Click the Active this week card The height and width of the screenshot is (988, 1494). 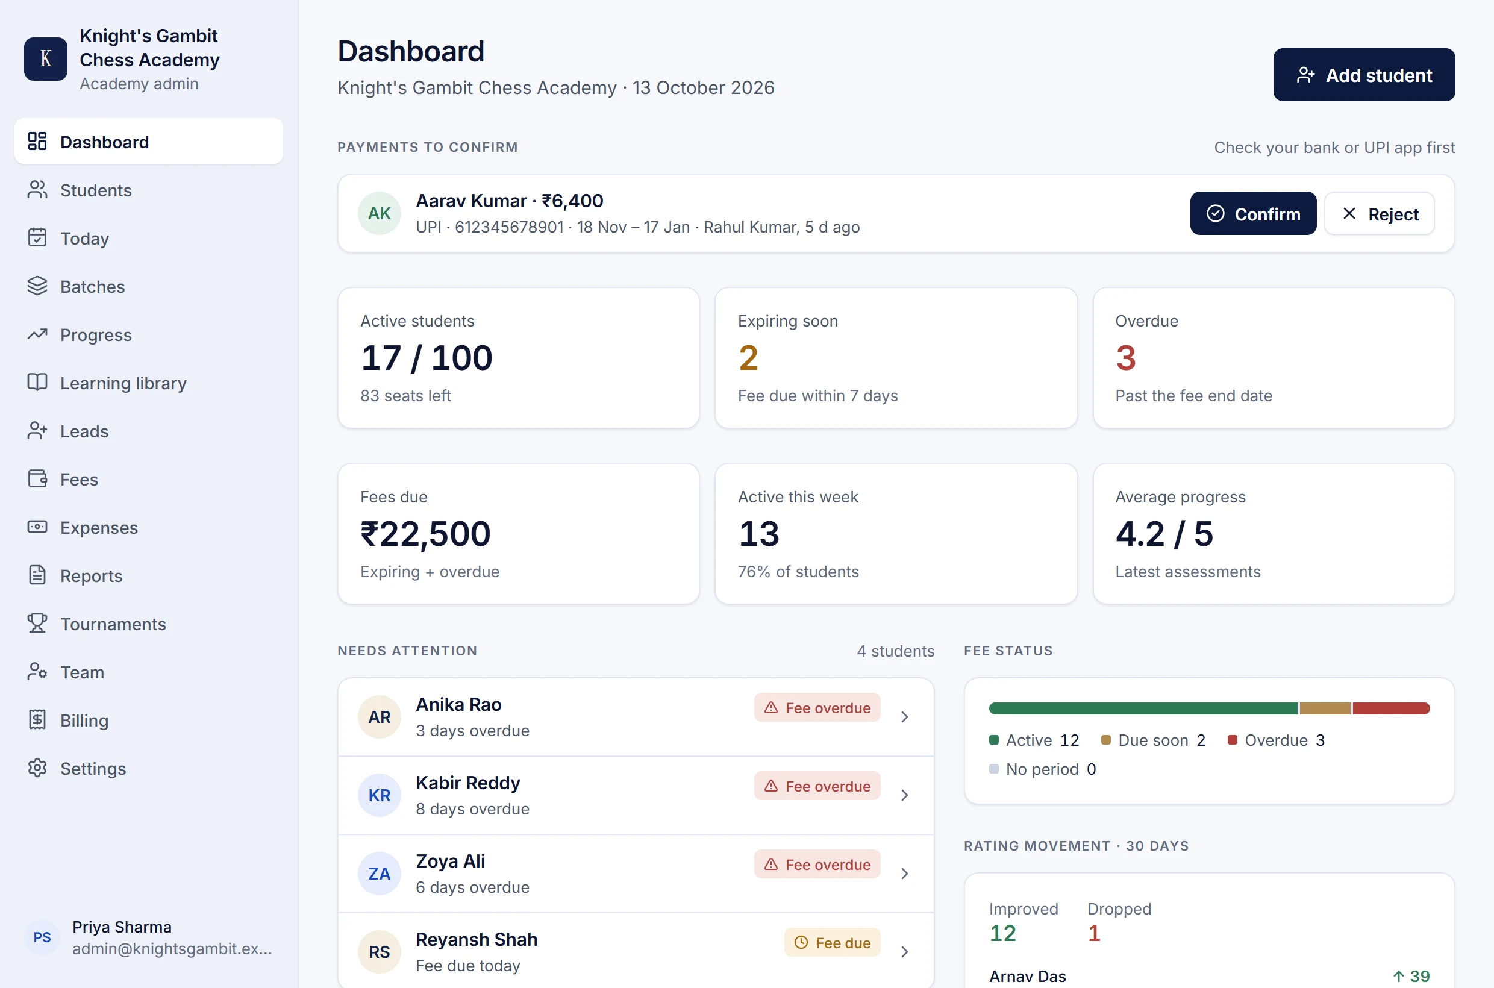pos(896,534)
